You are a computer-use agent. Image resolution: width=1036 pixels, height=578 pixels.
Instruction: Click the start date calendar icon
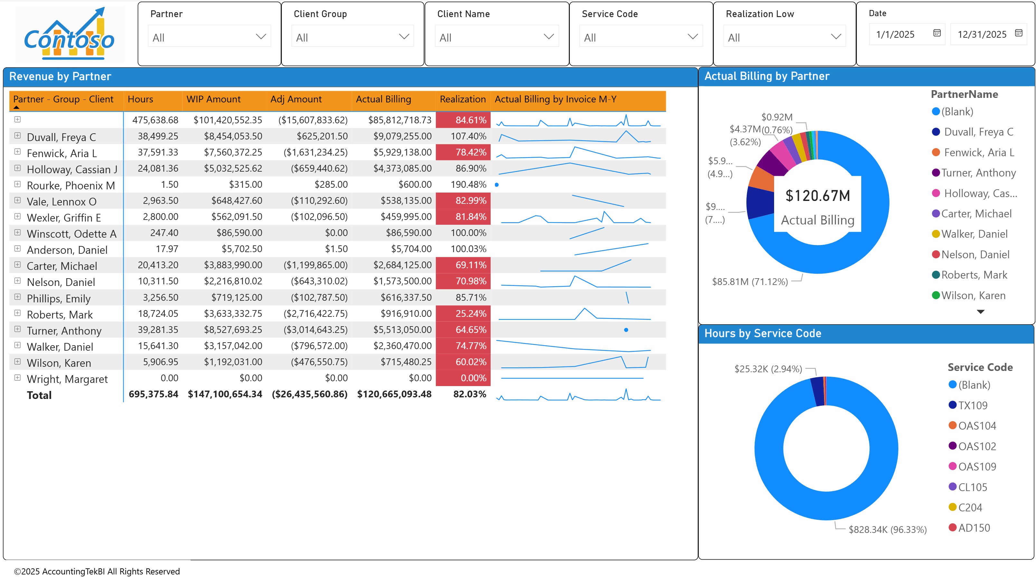[x=938, y=34]
